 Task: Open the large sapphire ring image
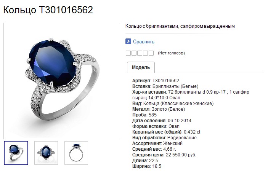(x=62, y=81)
